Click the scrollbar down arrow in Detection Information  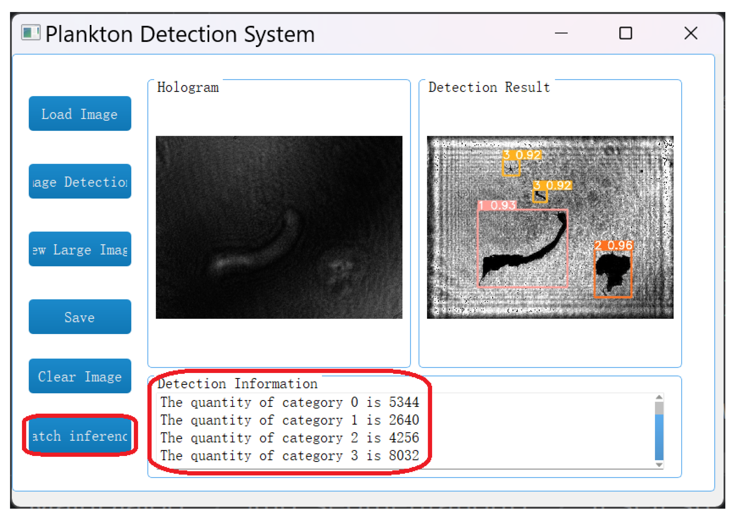(x=659, y=465)
